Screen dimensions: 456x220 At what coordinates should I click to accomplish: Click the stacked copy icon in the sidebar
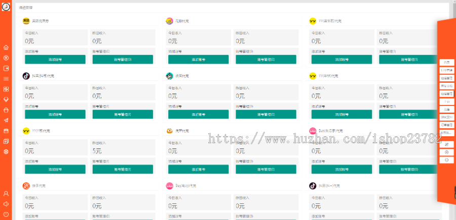6,141
